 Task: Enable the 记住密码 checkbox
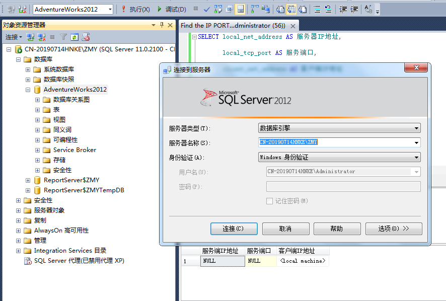tap(269, 201)
